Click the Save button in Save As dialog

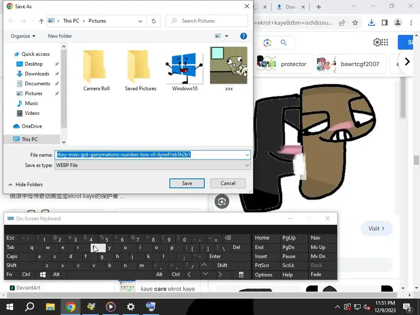click(x=187, y=183)
